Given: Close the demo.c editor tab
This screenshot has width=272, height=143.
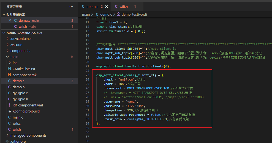Looking at the screenshot, I should click(107, 7).
